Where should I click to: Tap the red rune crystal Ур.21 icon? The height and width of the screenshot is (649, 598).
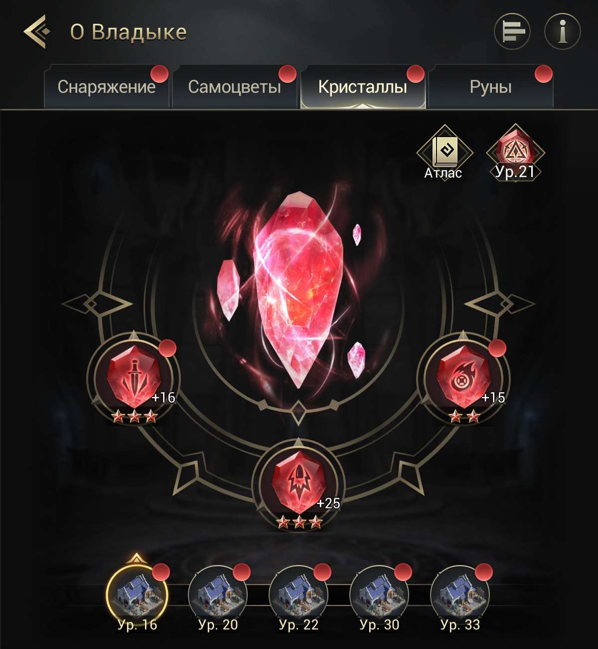point(515,152)
